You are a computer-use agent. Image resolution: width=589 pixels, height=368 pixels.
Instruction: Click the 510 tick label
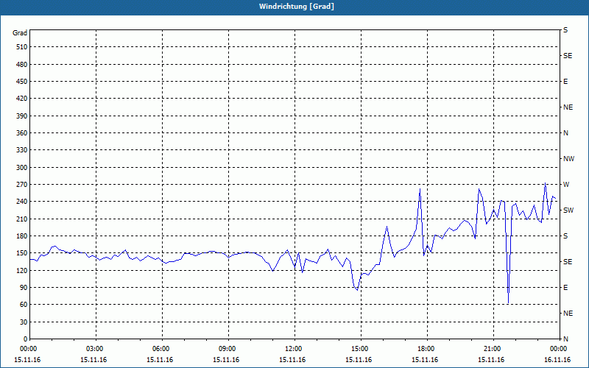(22, 47)
